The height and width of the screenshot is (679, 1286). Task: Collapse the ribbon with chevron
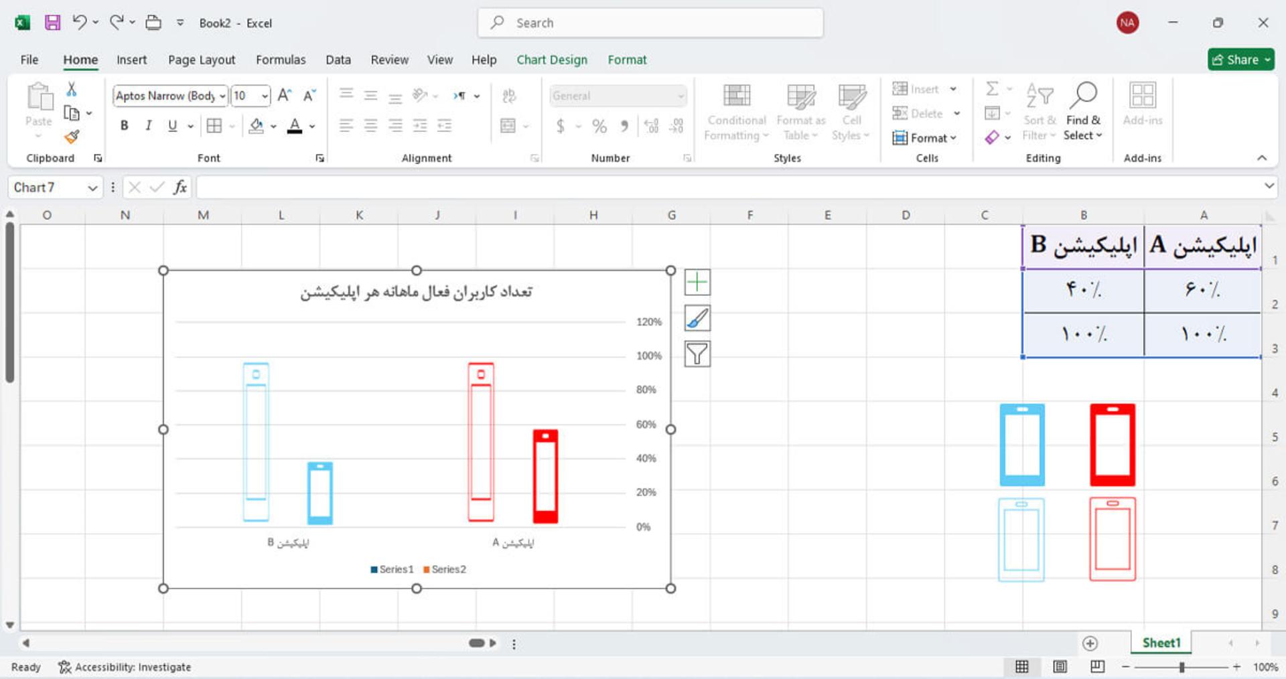pos(1262,158)
